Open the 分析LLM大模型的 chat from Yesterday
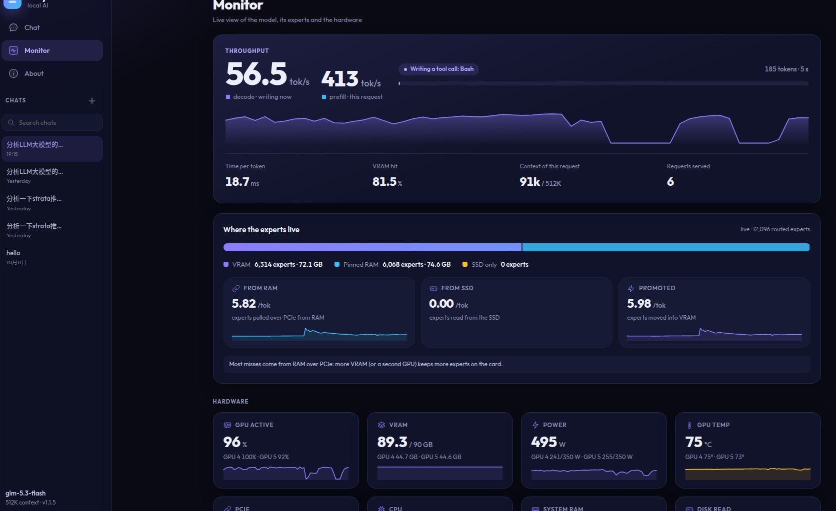 [52, 176]
